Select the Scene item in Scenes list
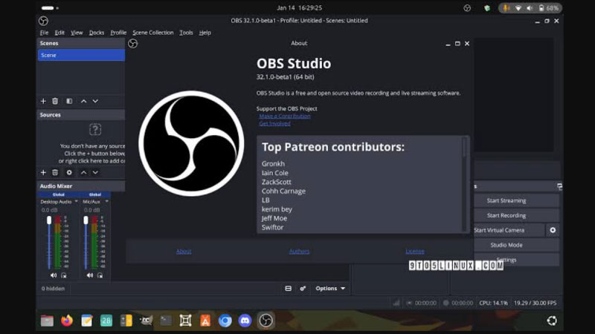This screenshot has width=595, height=334. (81, 55)
